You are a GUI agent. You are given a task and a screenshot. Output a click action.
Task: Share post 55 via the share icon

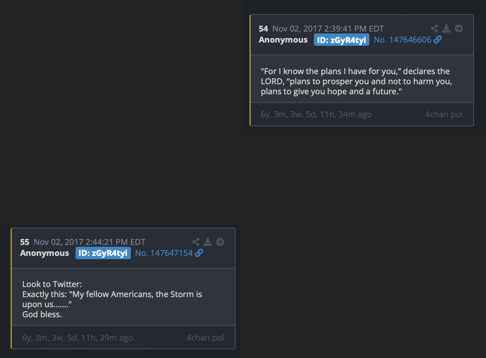(x=196, y=242)
